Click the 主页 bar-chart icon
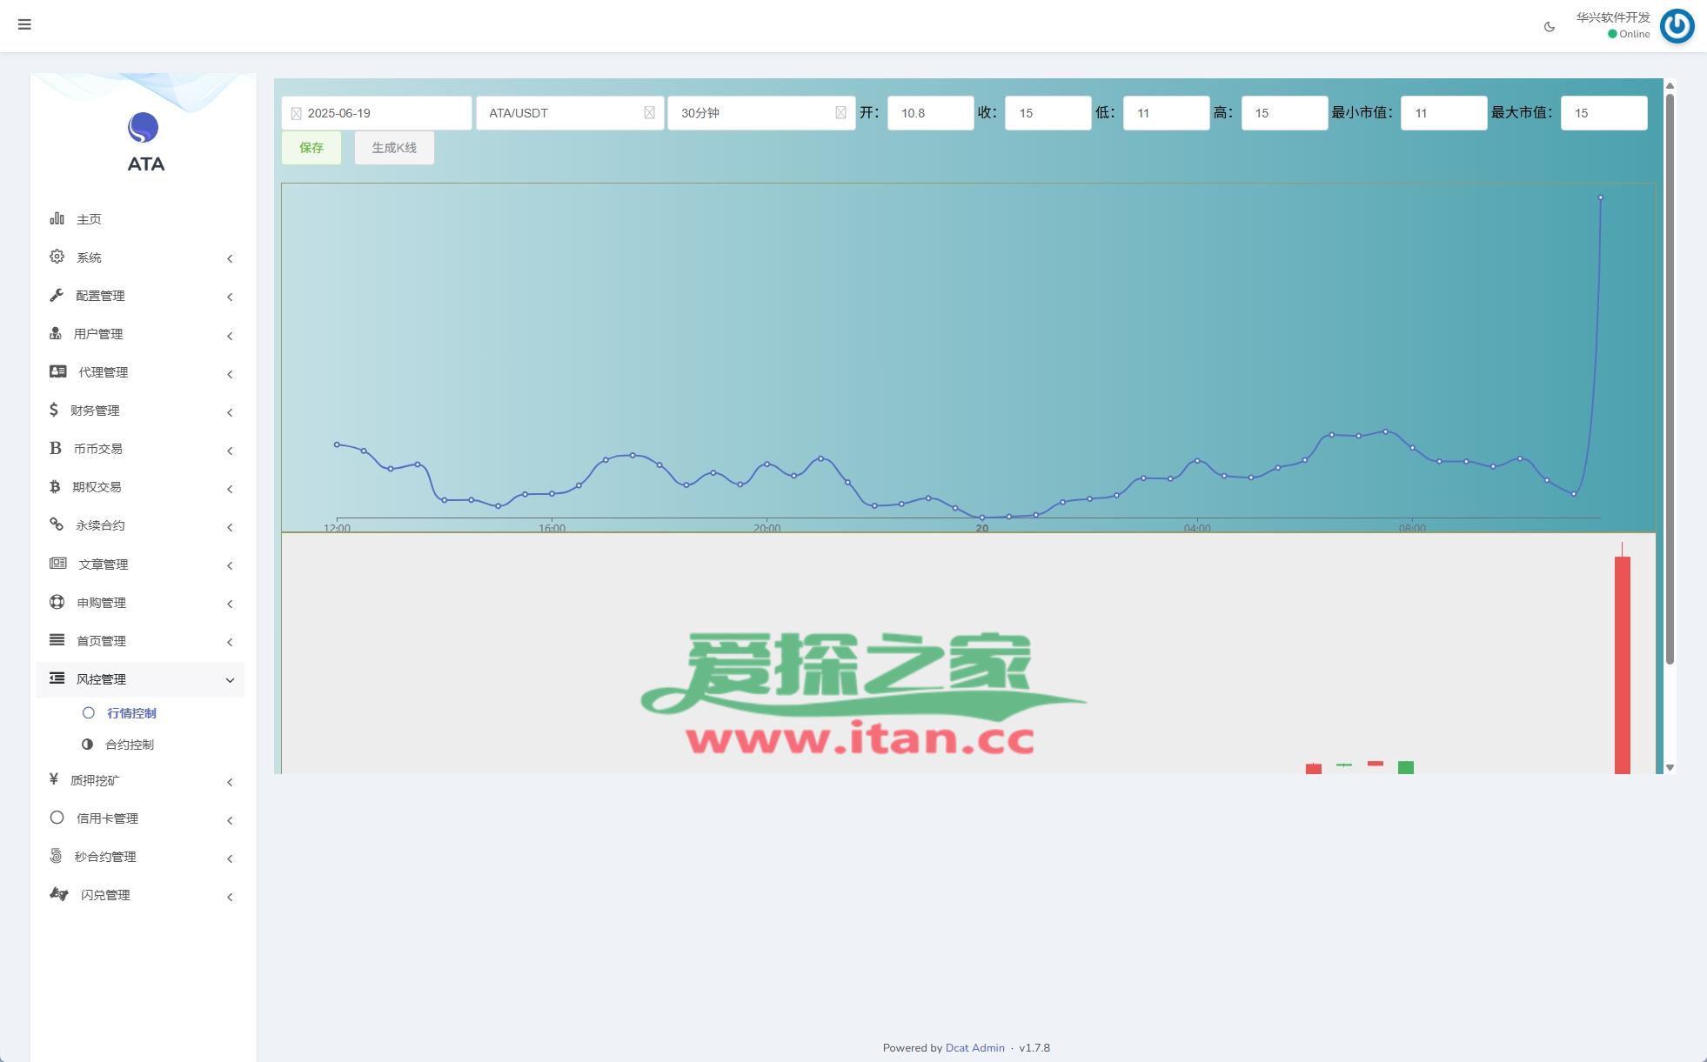Image resolution: width=1707 pixels, height=1062 pixels. [57, 218]
